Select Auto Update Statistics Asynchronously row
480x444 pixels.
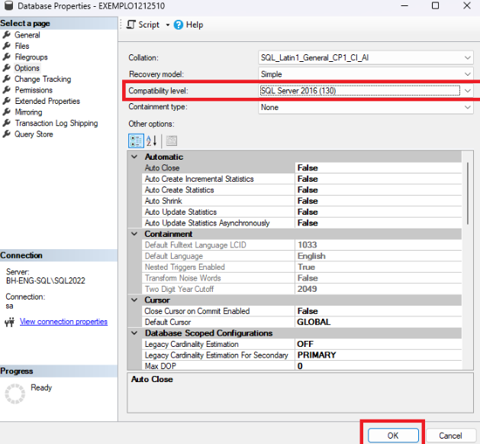pos(301,223)
